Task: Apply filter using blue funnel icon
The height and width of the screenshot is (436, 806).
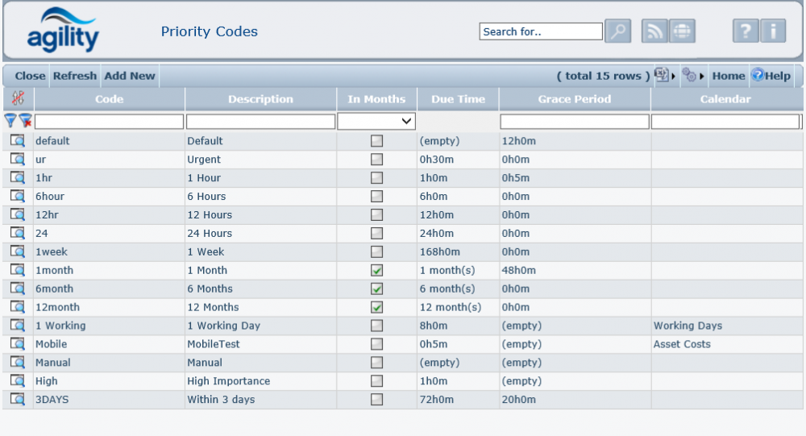Action: [x=10, y=121]
